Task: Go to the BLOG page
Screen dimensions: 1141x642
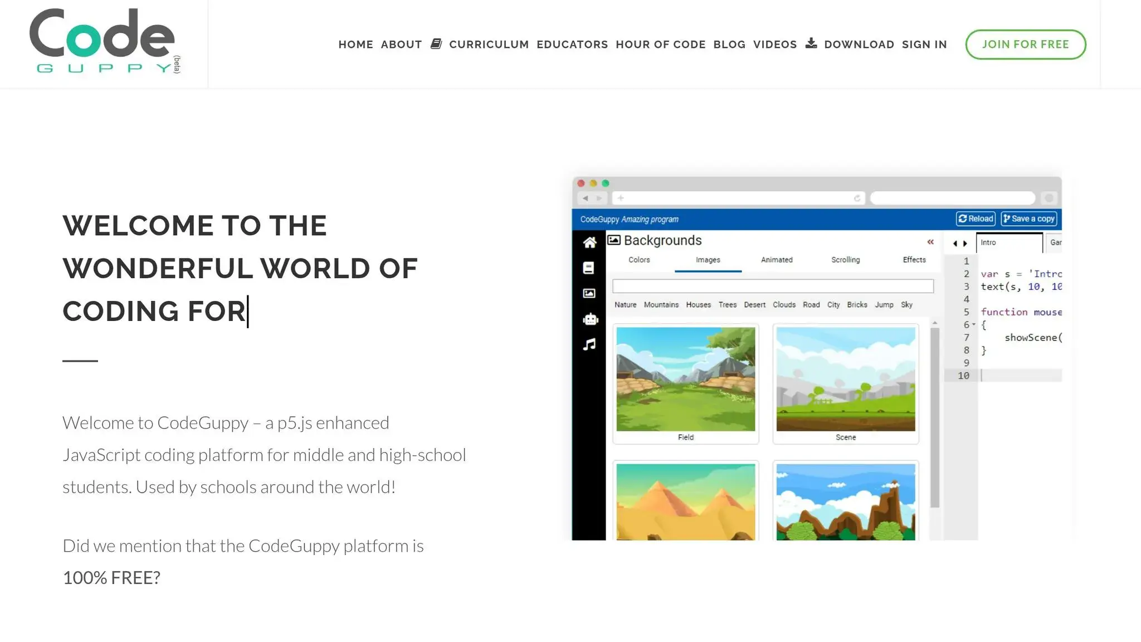Action: point(729,45)
